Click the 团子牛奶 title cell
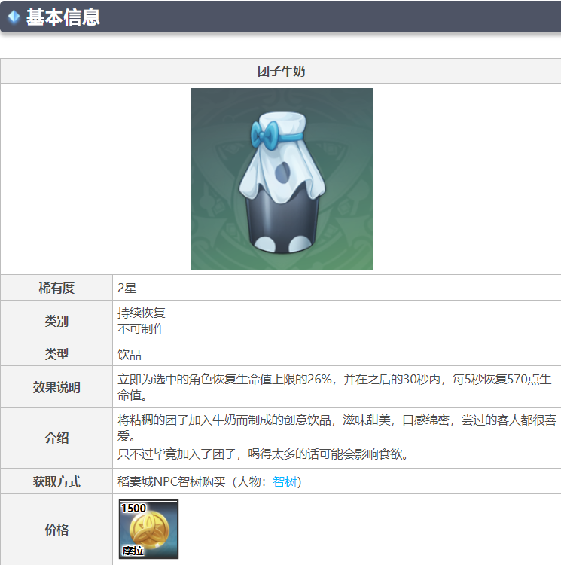This screenshot has height=565, width=561. coord(281,71)
